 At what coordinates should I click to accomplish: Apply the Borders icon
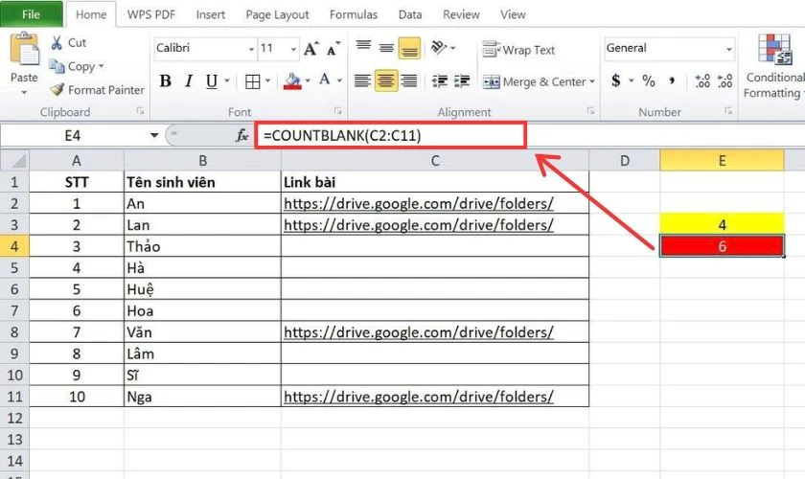252,81
